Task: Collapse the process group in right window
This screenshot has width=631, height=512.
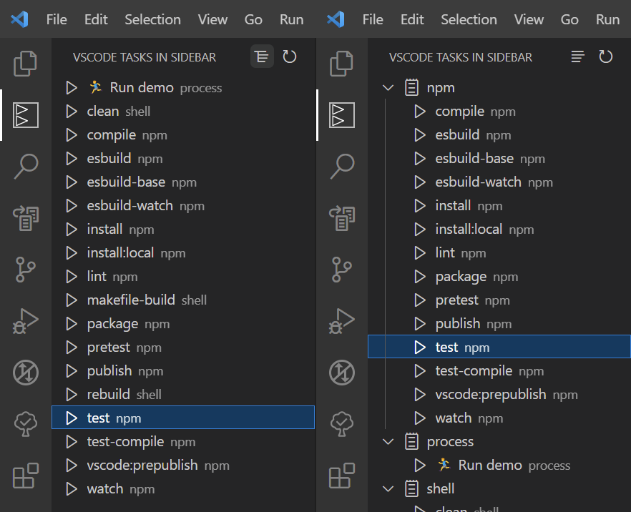Action: pos(388,442)
